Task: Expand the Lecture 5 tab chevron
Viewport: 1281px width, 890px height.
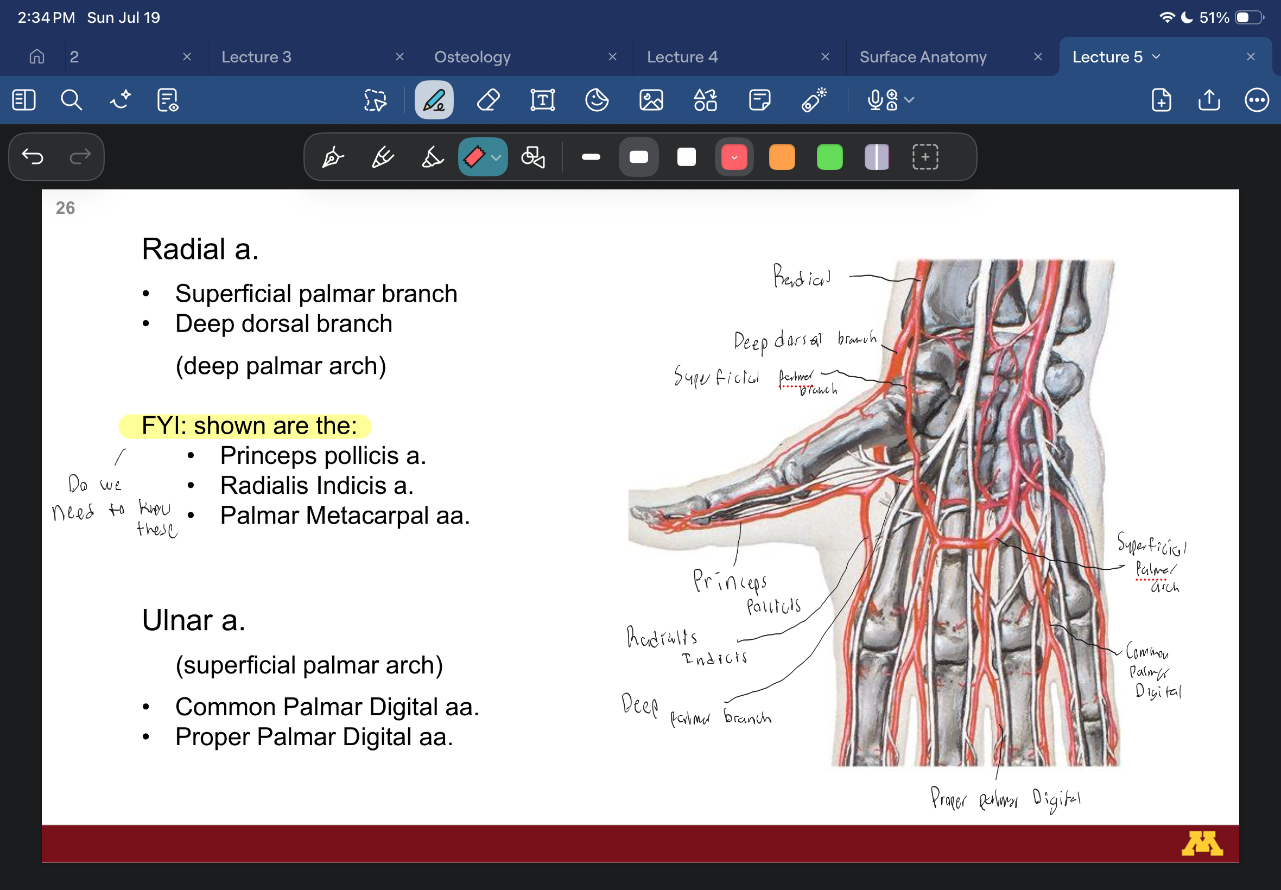Action: pos(1156,57)
